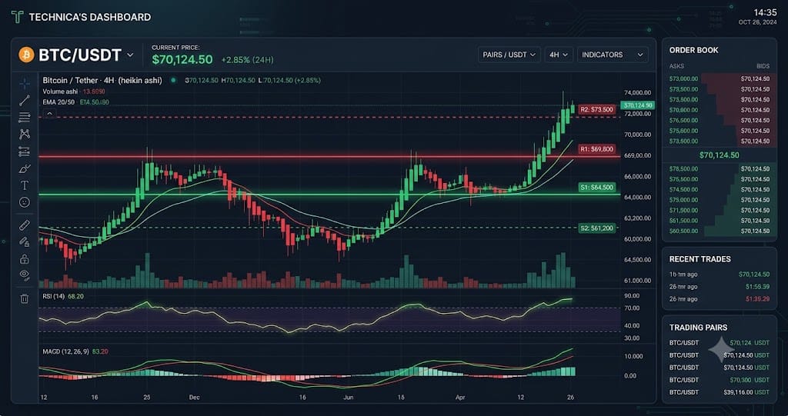Select the brush drawing tool
This screenshot has height=416, width=788.
24,168
